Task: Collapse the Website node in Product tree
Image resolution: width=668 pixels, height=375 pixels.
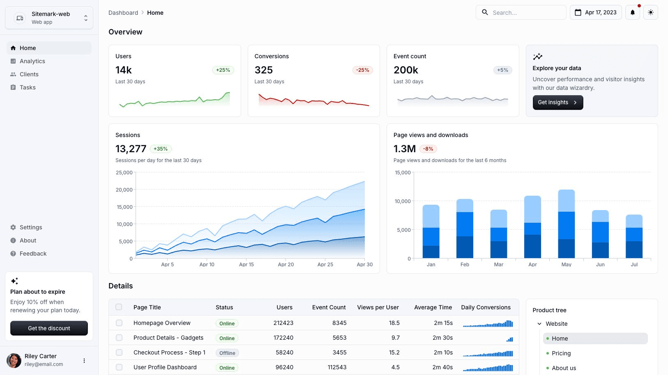Action: [x=539, y=324]
